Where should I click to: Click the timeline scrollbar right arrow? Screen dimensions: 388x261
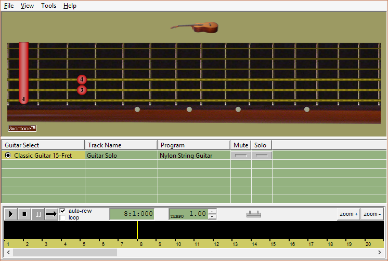[x=379, y=252]
